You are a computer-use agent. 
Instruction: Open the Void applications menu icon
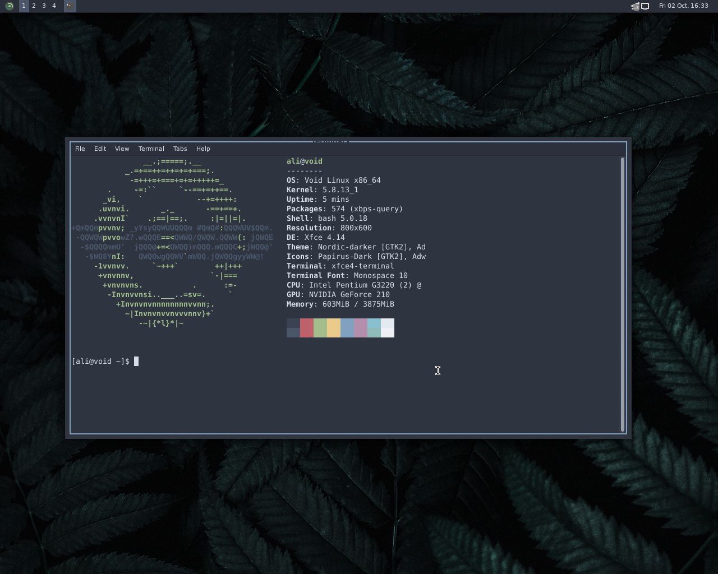[10, 6]
